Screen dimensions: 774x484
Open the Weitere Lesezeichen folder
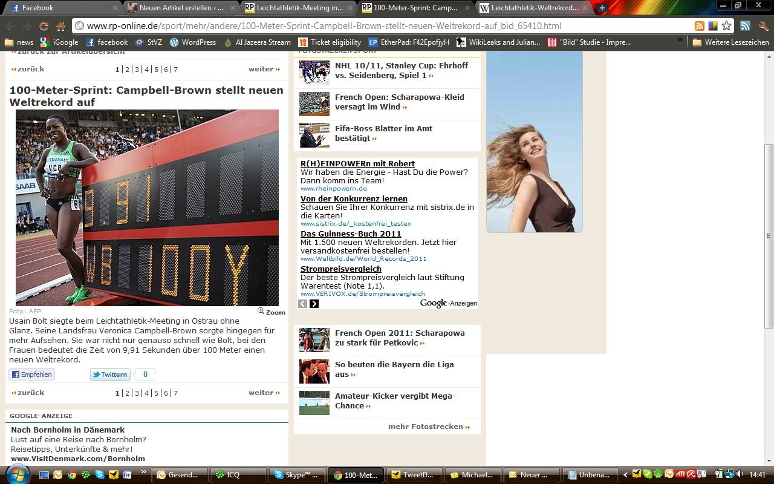coord(730,42)
